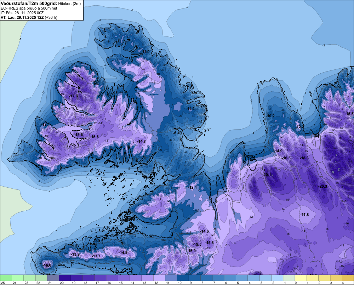The height and width of the screenshot is (285, 354).
Task: Click the -10.2 temperature label
Action: pyautogui.click(x=270, y=116)
